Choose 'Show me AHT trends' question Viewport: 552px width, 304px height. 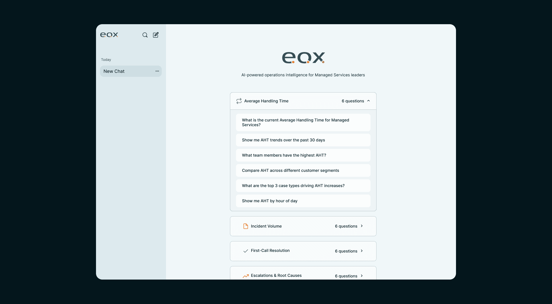[x=303, y=140]
